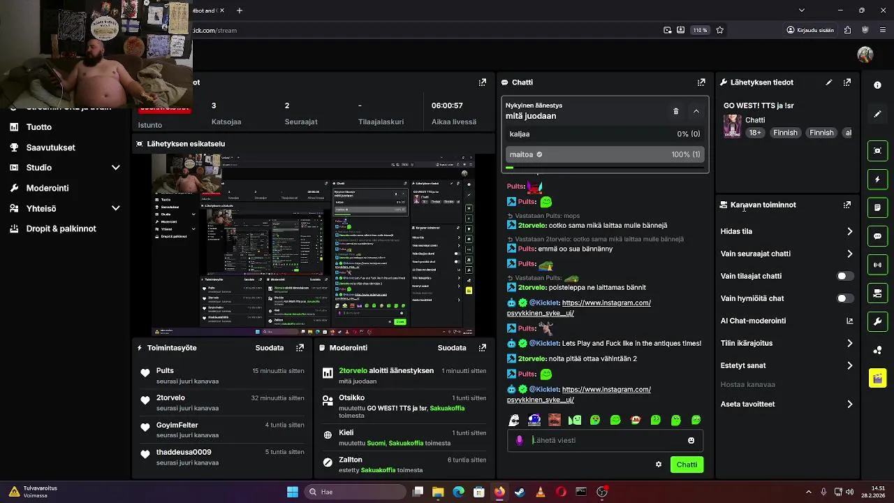
Task: Open the Windows Start menu
Action: (293, 492)
